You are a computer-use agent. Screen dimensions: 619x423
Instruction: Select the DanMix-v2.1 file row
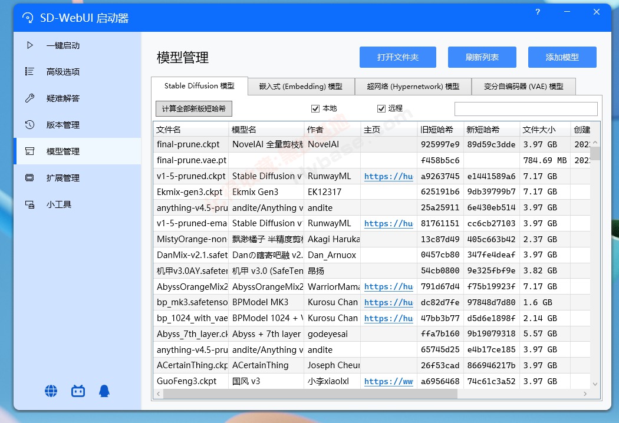pyautogui.click(x=372, y=255)
